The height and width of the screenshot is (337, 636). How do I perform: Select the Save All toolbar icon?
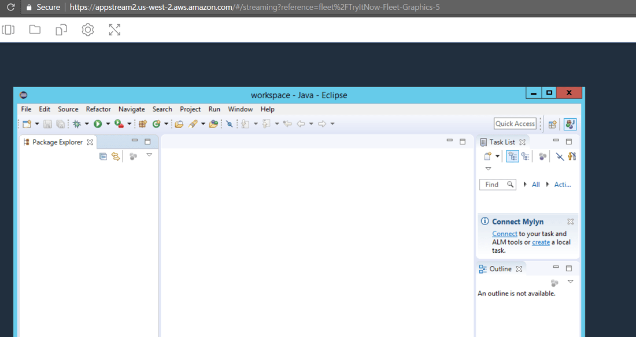59,123
